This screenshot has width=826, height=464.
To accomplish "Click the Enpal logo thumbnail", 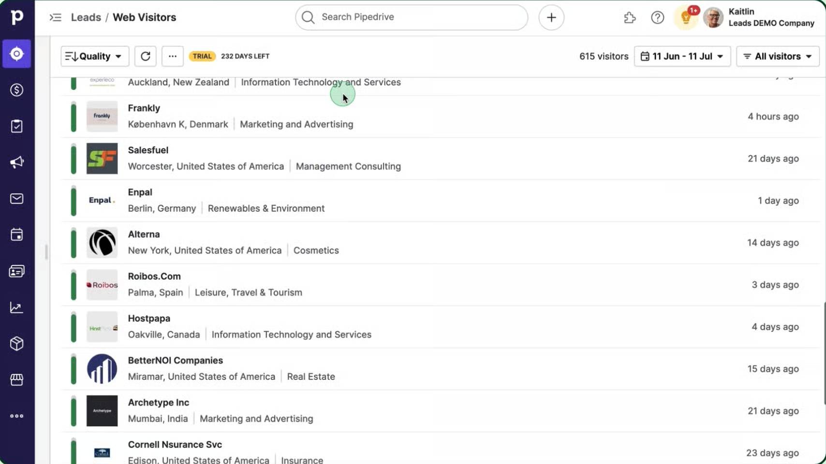I will (x=102, y=201).
